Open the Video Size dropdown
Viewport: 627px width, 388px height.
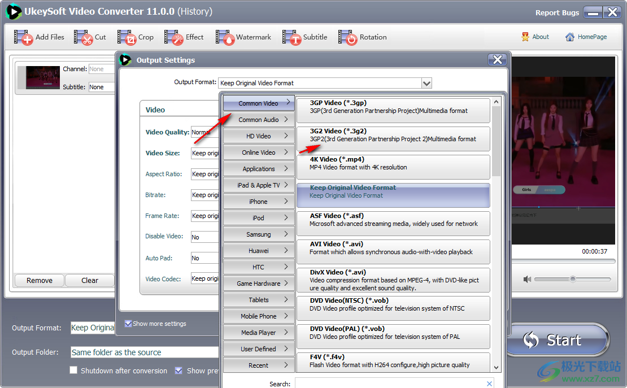[205, 153]
